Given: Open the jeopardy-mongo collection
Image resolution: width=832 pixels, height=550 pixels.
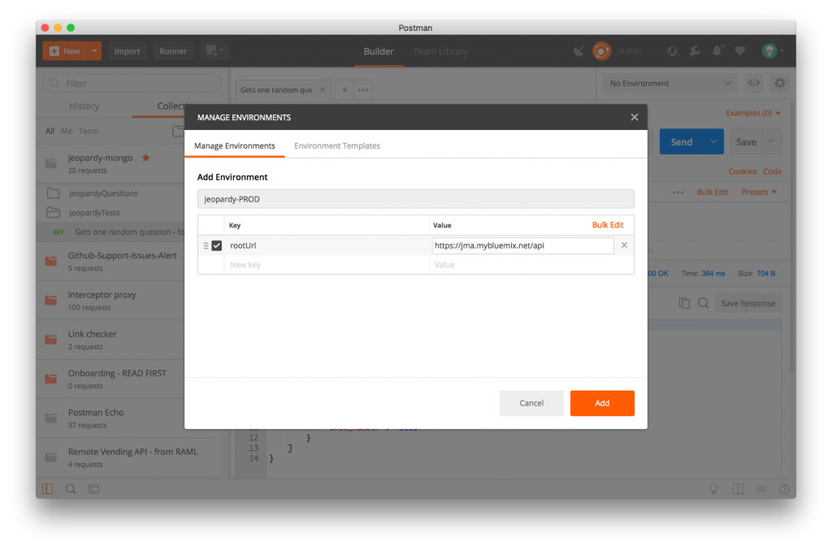Looking at the screenshot, I should [x=110, y=163].
